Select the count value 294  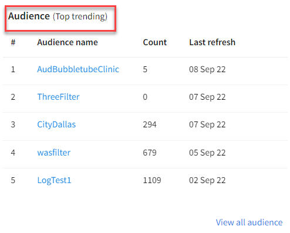click(150, 124)
